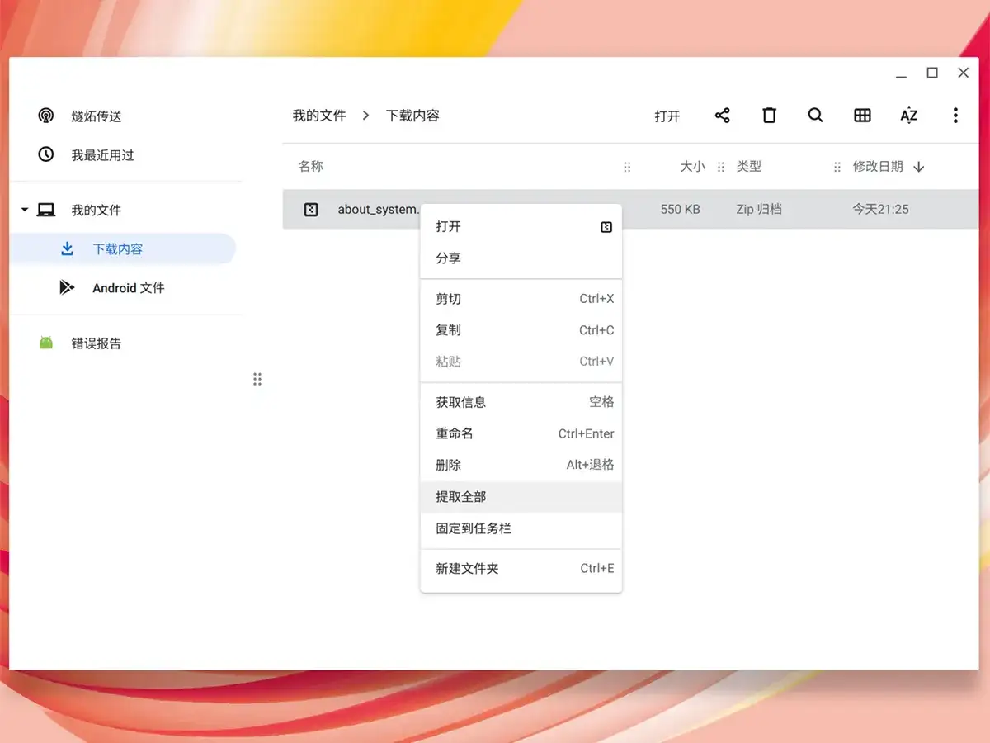
Task: Sort by the 类型 column header
Action: [x=749, y=167]
